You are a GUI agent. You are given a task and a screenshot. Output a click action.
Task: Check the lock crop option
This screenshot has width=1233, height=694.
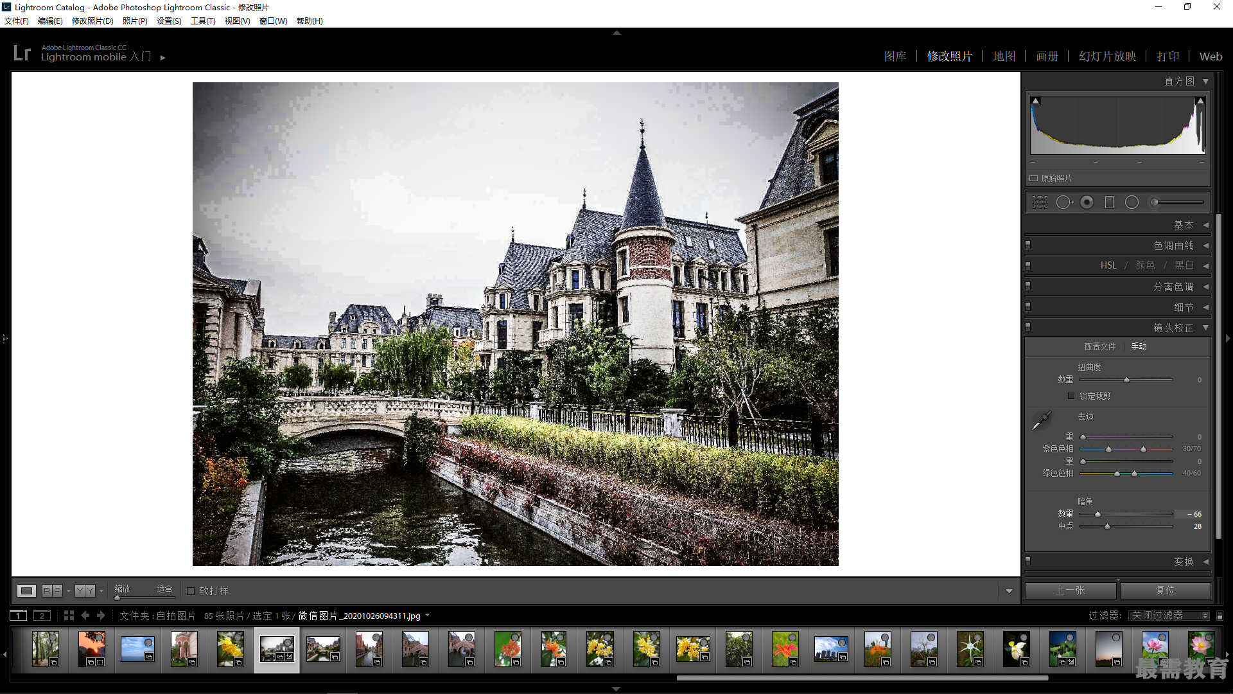click(1071, 396)
